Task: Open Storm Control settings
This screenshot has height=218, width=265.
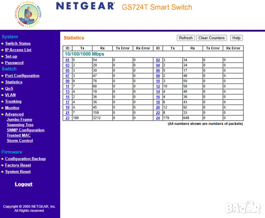Action: tap(20, 141)
